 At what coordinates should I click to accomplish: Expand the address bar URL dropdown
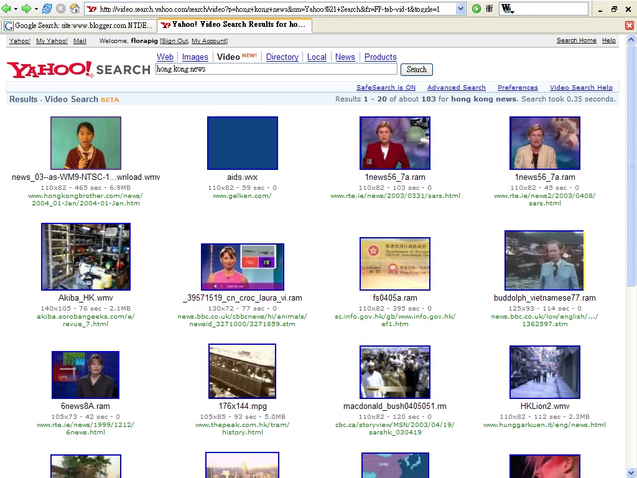tap(460, 9)
